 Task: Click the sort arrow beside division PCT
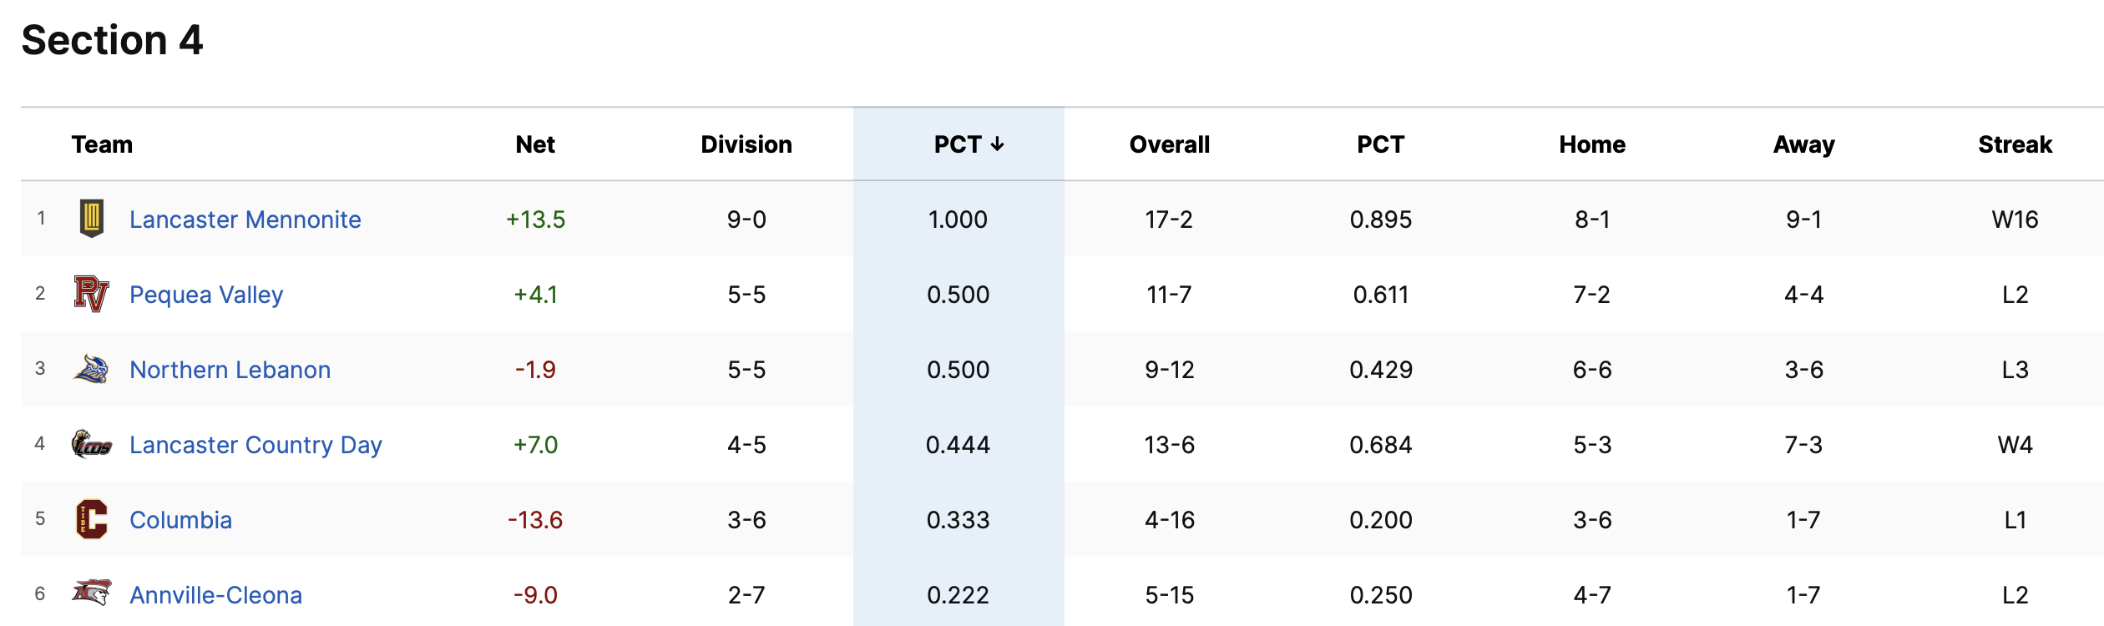coord(997,144)
